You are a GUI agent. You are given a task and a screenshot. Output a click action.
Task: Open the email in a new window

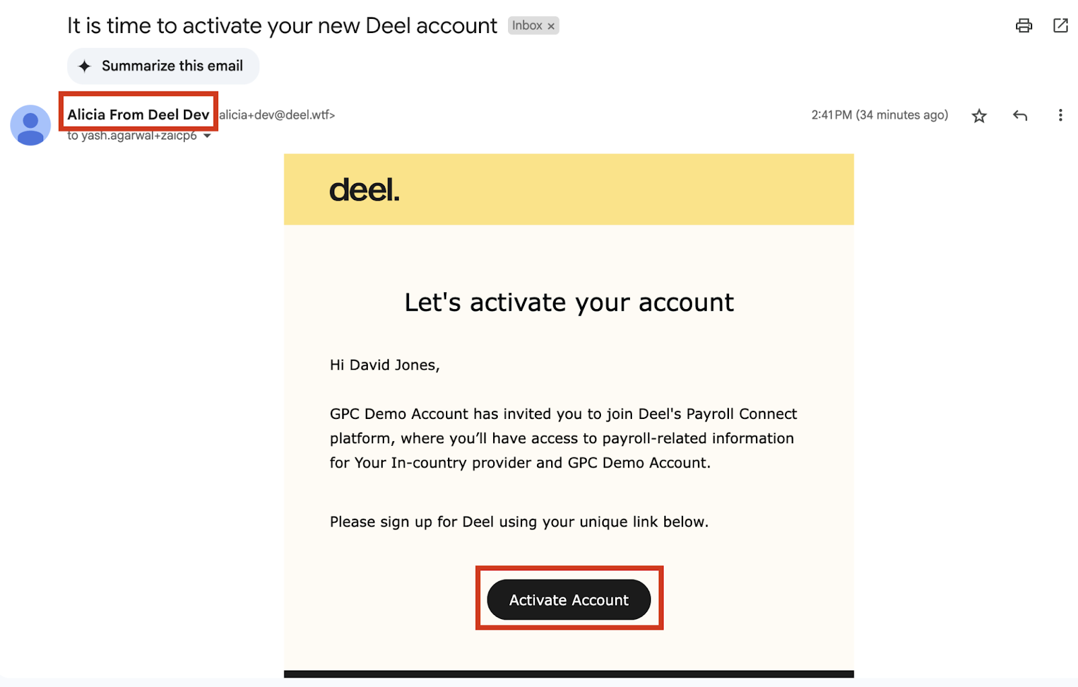pyautogui.click(x=1060, y=26)
